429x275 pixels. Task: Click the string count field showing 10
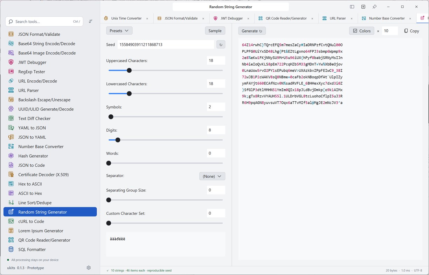pos(390,31)
